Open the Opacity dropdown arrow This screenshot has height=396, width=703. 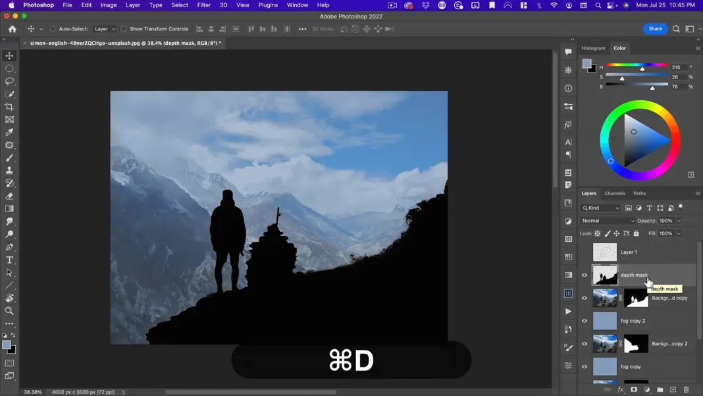coord(679,221)
